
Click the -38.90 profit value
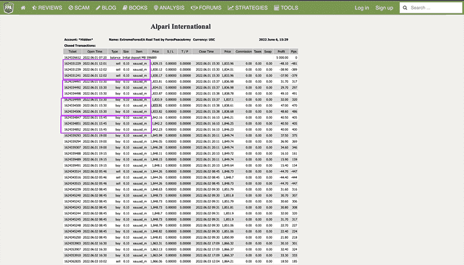(x=284, y=70)
